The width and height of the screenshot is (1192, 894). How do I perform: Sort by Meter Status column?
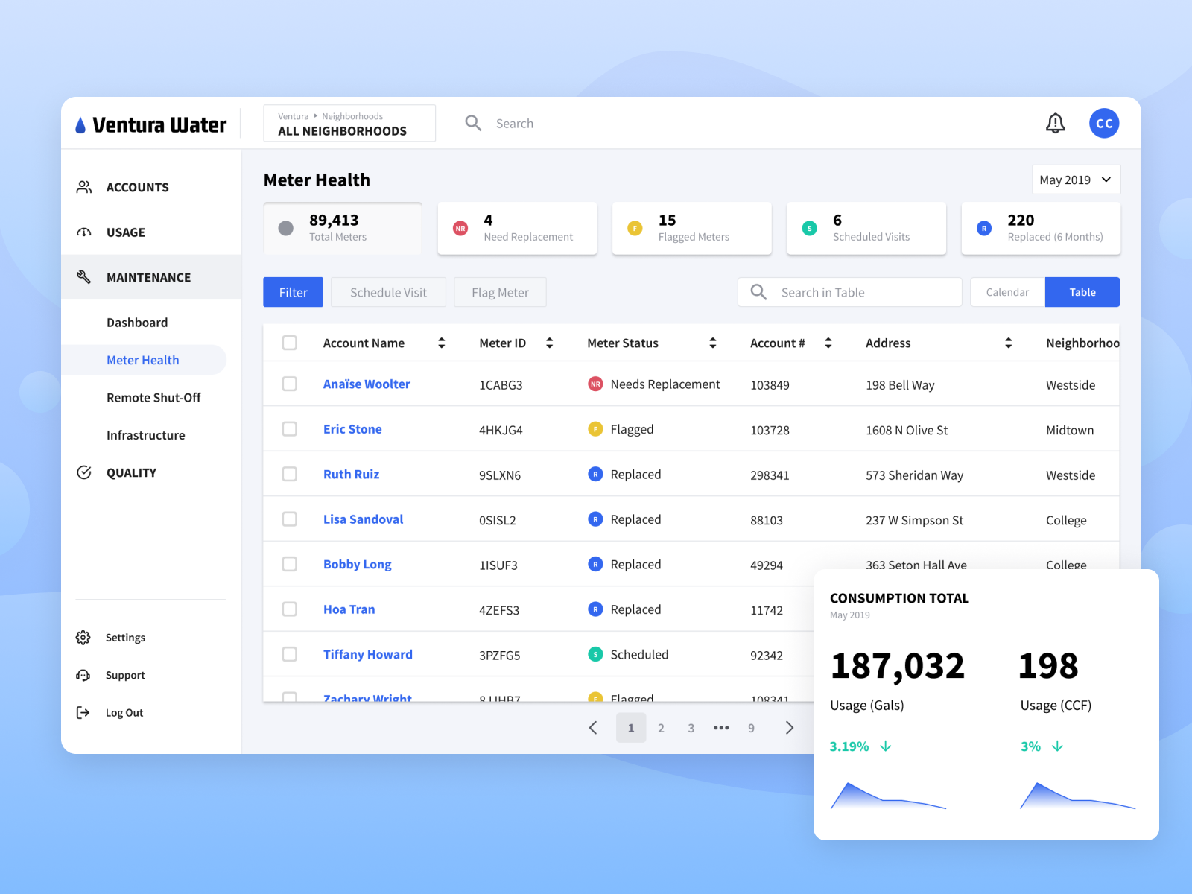point(713,343)
